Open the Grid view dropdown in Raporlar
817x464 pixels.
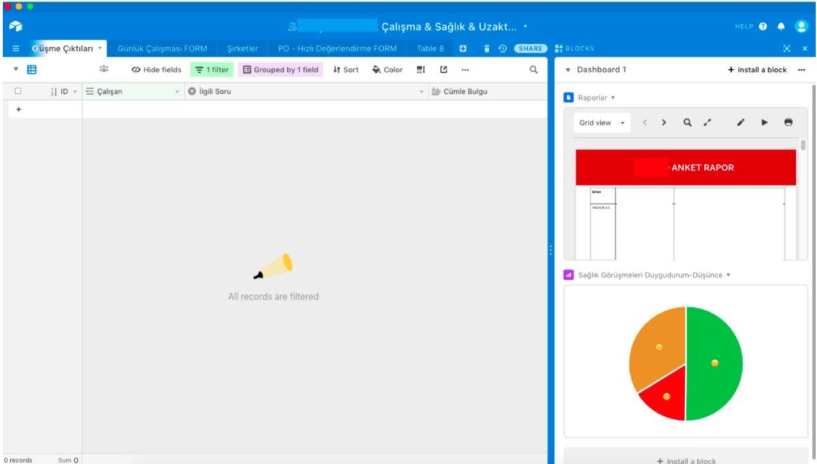(601, 123)
